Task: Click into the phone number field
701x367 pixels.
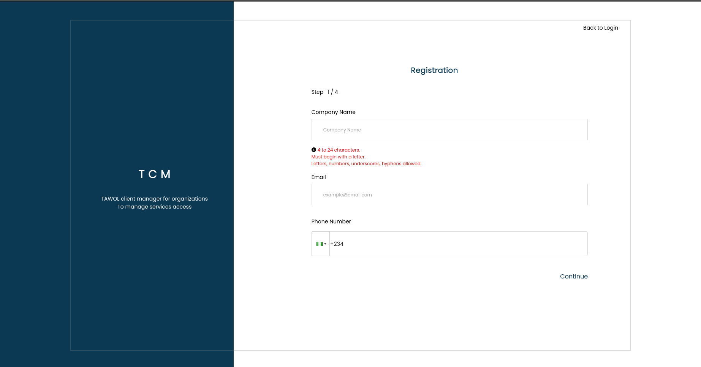Action: pos(458,244)
